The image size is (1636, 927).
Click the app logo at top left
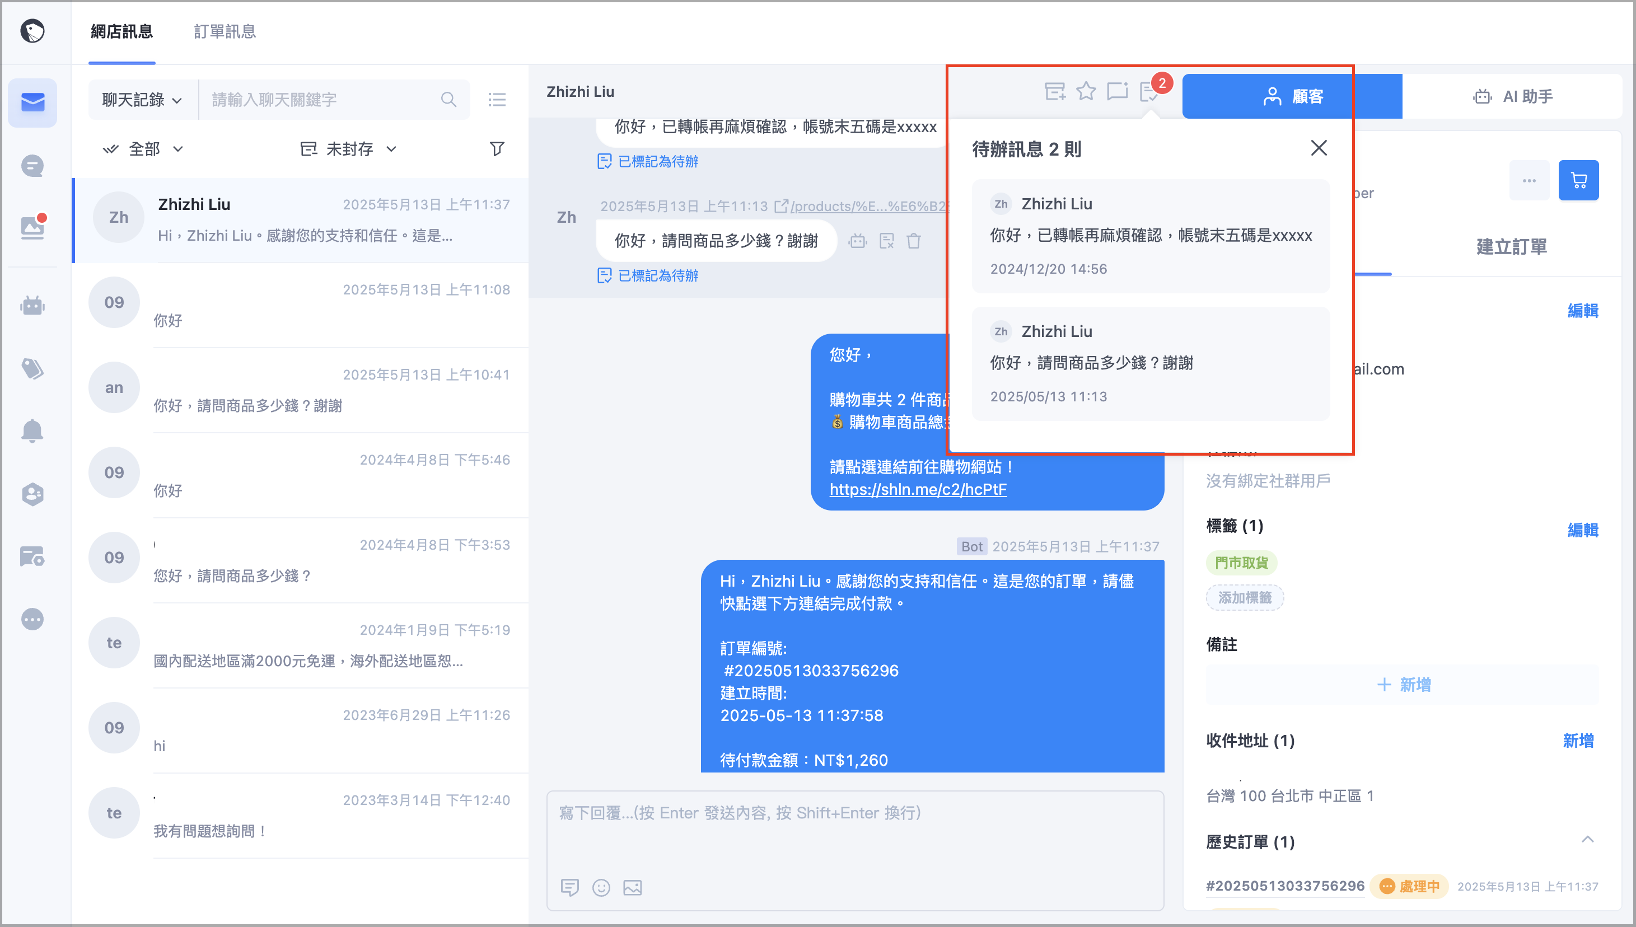(x=32, y=31)
